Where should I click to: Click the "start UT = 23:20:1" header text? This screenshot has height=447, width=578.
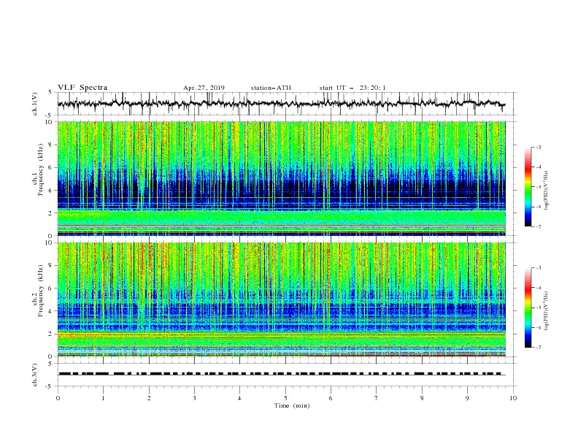pyautogui.click(x=352, y=88)
